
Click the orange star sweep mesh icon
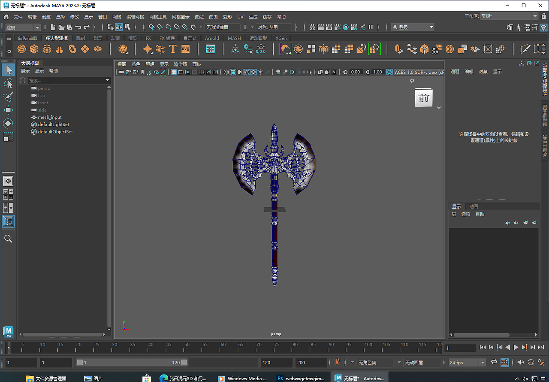148,49
